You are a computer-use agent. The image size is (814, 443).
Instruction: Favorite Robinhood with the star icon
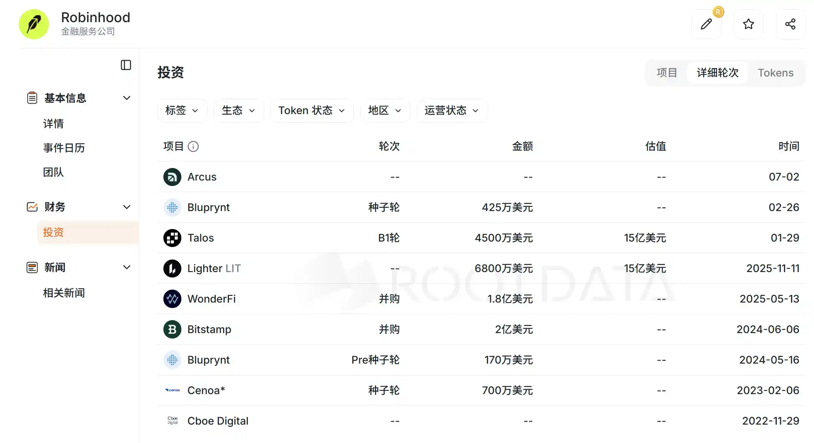tap(748, 24)
